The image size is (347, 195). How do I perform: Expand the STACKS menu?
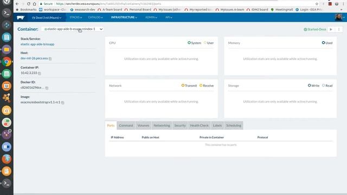click(x=76, y=17)
